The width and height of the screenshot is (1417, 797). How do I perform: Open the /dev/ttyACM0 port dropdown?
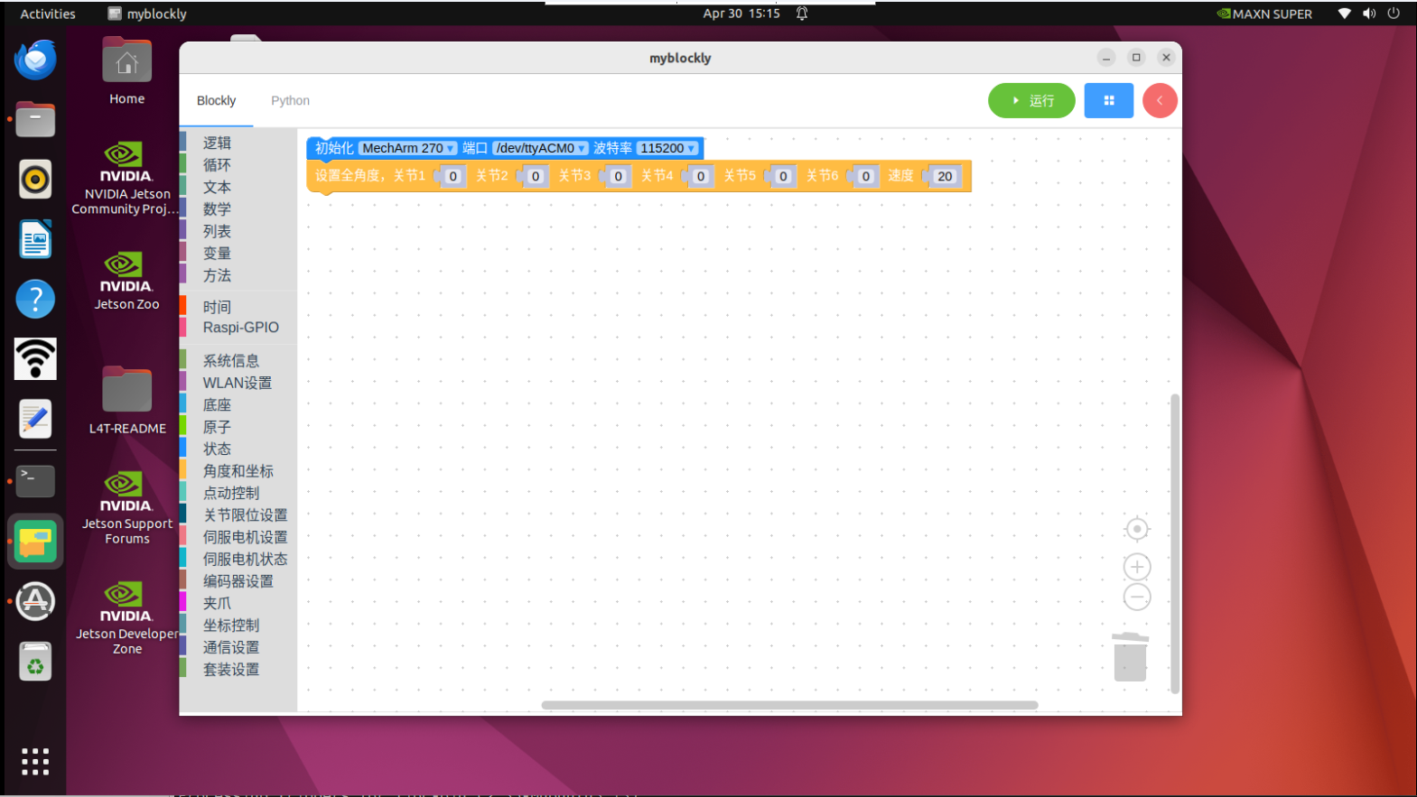pyautogui.click(x=540, y=148)
